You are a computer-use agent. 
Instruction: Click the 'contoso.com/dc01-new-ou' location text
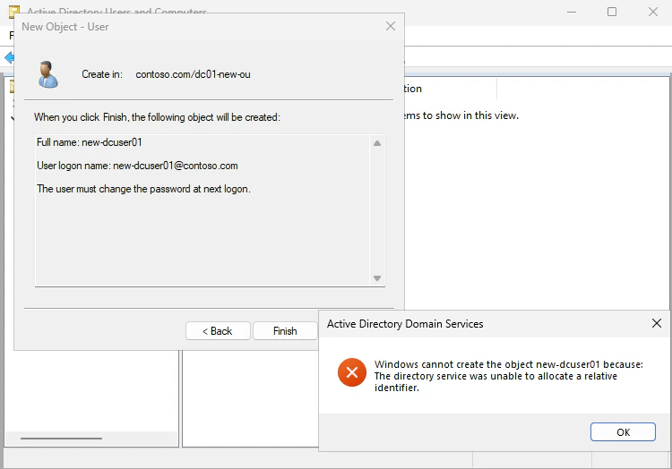(193, 74)
